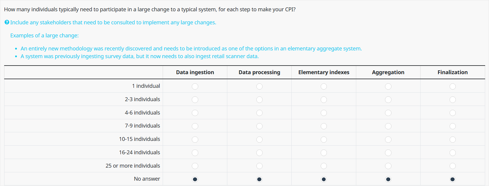Choose 4-6 individuals for Elementary indexes
Viewport: 489px width, 186px height.
(x=324, y=113)
